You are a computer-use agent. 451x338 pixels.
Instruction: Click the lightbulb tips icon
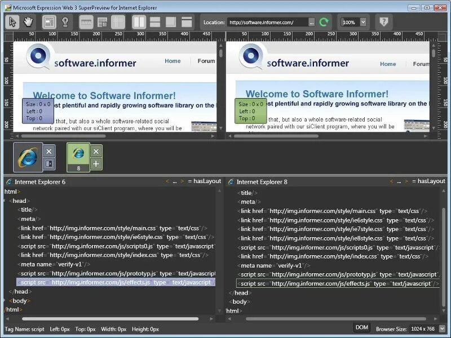(x=64, y=22)
